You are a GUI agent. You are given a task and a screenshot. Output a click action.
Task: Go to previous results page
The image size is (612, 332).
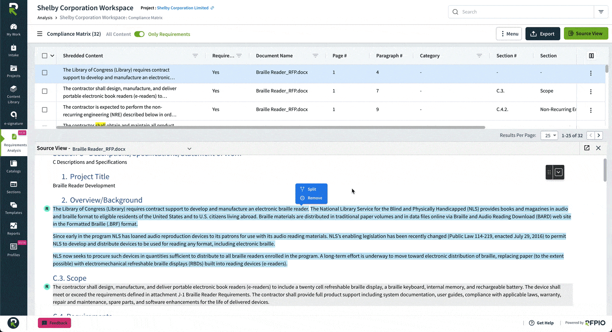(591, 135)
